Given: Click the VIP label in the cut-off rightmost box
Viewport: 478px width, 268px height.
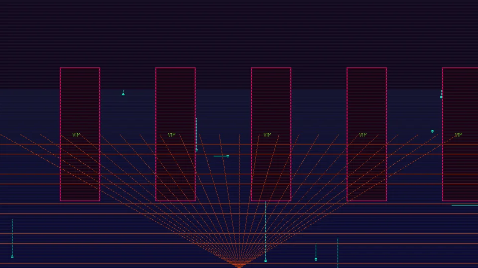Looking at the screenshot, I should point(458,134).
